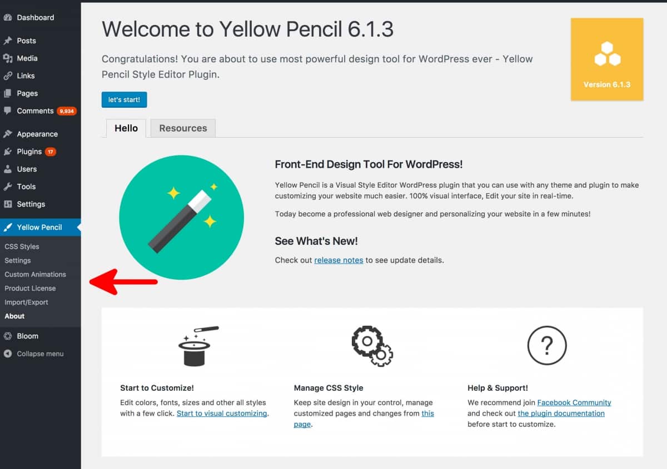667x469 pixels.
Task: Open the Media library camera icon
Action: tap(8, 58)
